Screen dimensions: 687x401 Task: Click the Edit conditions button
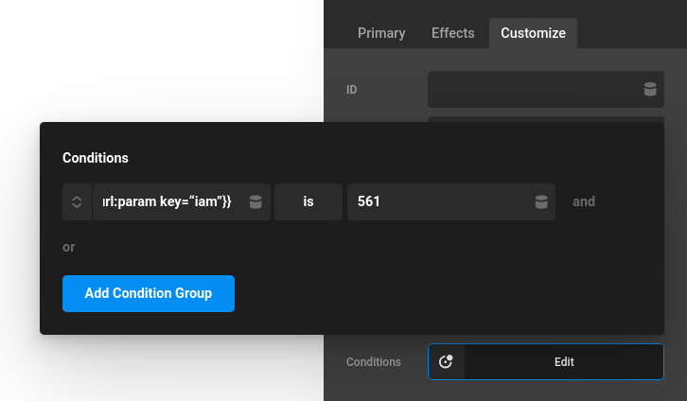pos(564,362)
